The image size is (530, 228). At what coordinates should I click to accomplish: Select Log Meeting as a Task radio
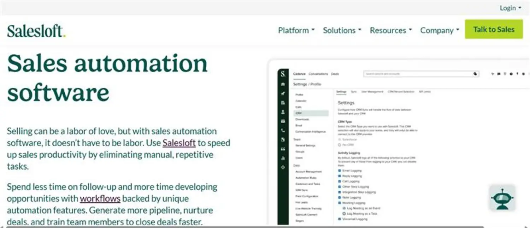click(344, 214)
